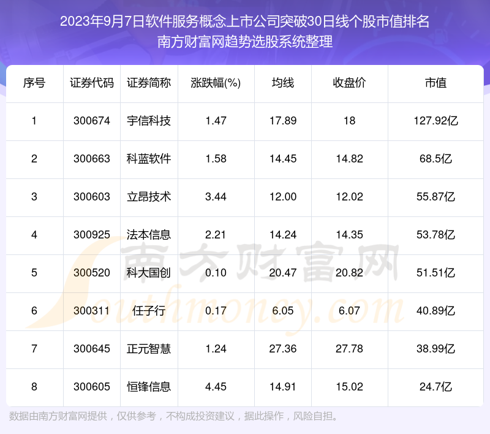Click the 均线 column header
The height and width of the screenshot is (434, 490).
283,83
